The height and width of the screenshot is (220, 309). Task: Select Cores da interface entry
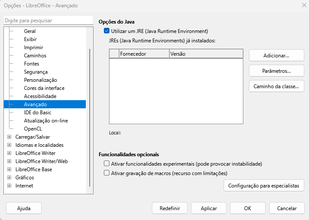tap(44, 88)
